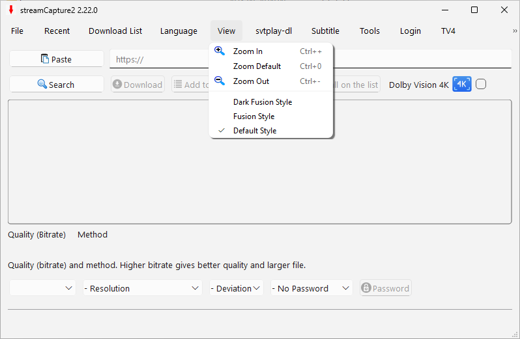Open the Resolution dropdown

(142, 288)
